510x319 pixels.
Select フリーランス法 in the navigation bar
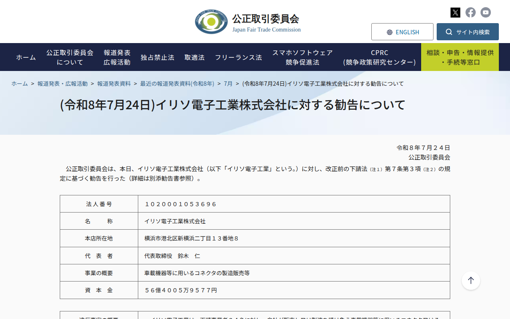click(238, 57)
